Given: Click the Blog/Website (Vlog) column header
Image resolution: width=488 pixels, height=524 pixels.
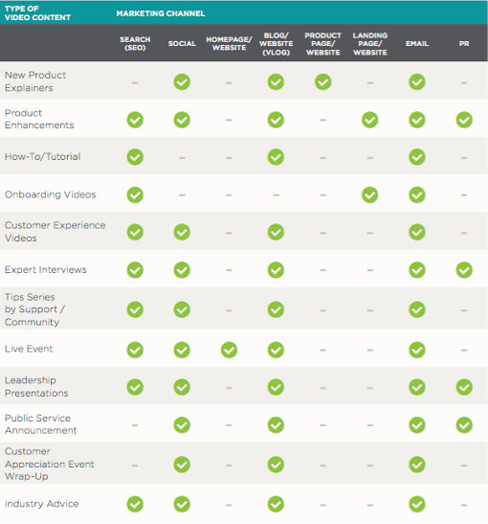Looking at the screenshot, I should (276, 43).
